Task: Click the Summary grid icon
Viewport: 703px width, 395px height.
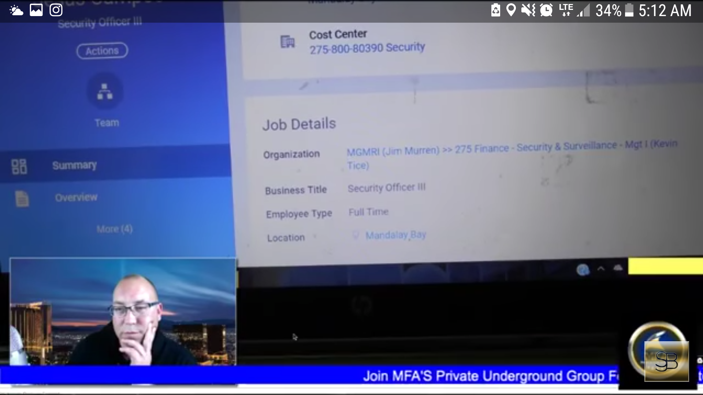Action: click(x=19, y=166)
